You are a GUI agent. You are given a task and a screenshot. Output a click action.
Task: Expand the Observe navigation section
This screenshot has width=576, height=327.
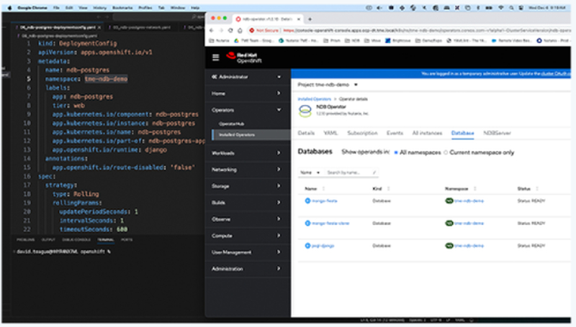click(248, 219)
